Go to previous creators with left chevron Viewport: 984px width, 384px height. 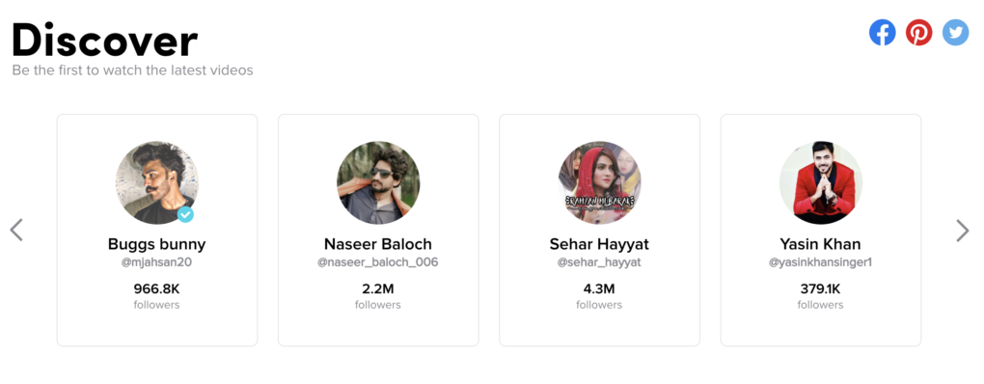coord(16,231)
